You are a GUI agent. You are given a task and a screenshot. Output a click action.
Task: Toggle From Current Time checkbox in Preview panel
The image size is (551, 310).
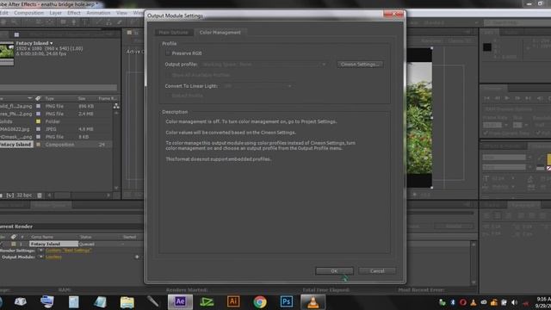[x=486, y=133]
